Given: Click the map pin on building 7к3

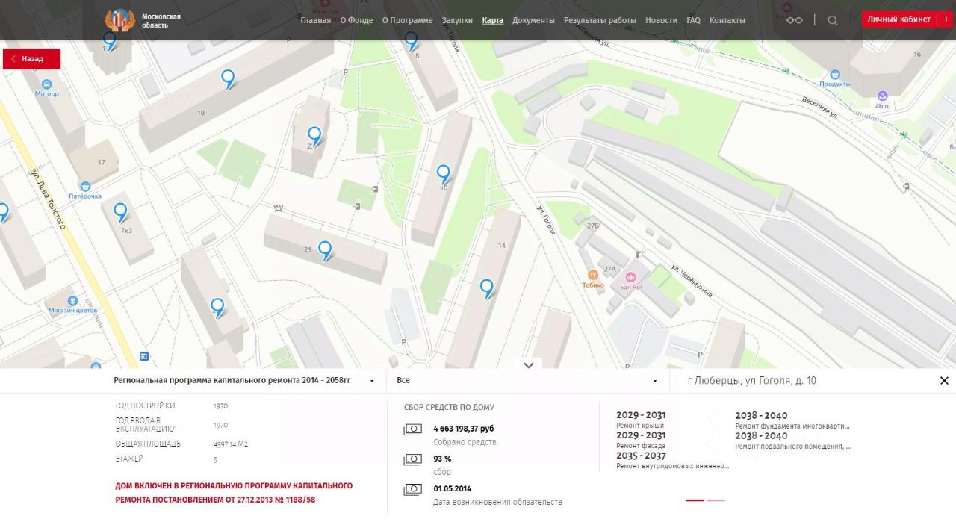Looking at the screenshot, I should 120,211.
